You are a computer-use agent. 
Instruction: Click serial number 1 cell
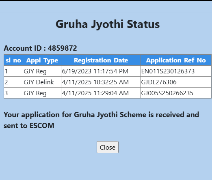[x=13, y=71]
